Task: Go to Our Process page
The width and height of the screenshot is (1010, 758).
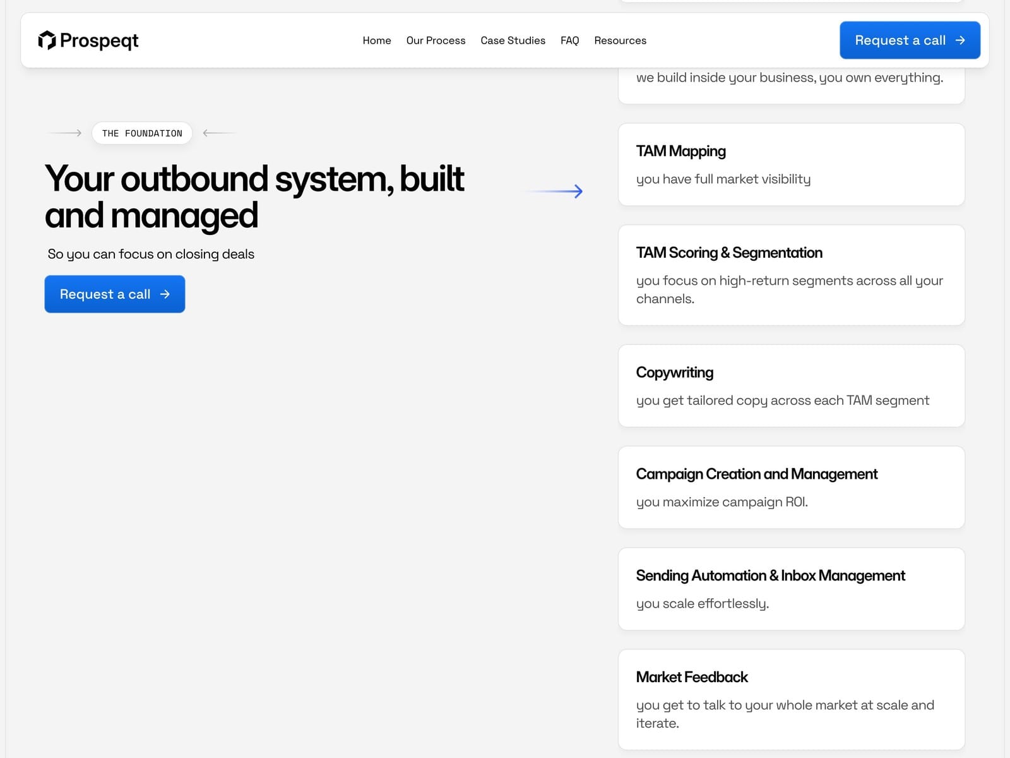Action: 436,40
